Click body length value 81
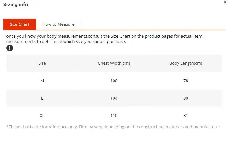 coord(186,116)
